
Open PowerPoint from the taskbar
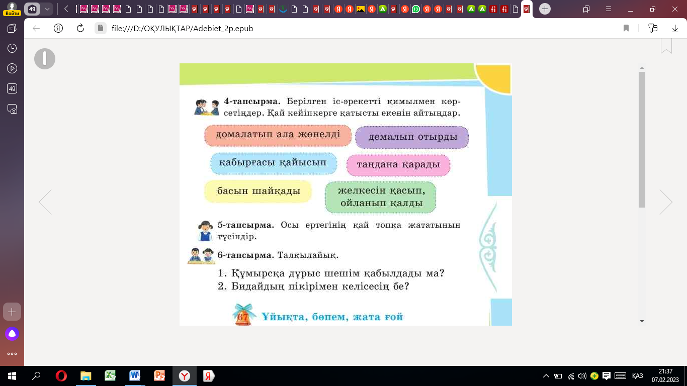tap(159, 375)
